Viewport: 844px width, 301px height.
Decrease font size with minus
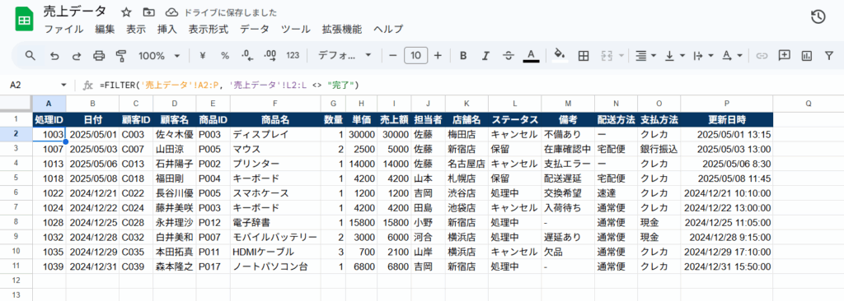tap(393, 55)
